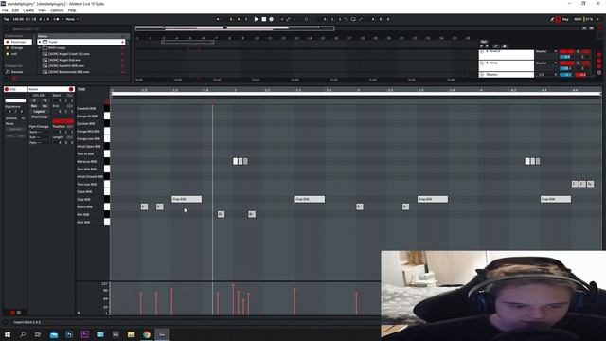
Task: Open the File menu
Action: click(x=5, y=10)
